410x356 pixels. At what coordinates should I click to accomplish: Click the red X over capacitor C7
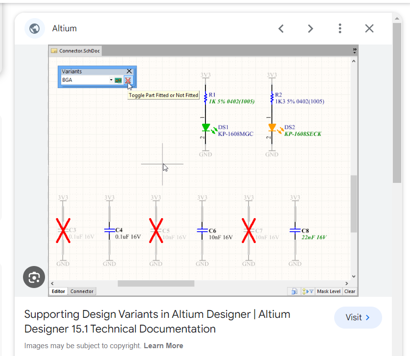pyautogui.click(x=249, y=230)
